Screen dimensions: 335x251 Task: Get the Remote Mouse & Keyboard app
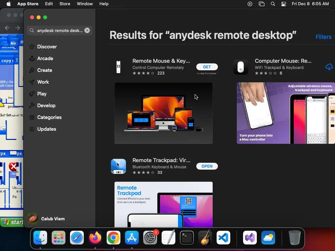click(207, 67)
